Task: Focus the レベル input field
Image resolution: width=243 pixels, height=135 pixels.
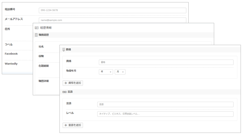Action: coord(165,114)
